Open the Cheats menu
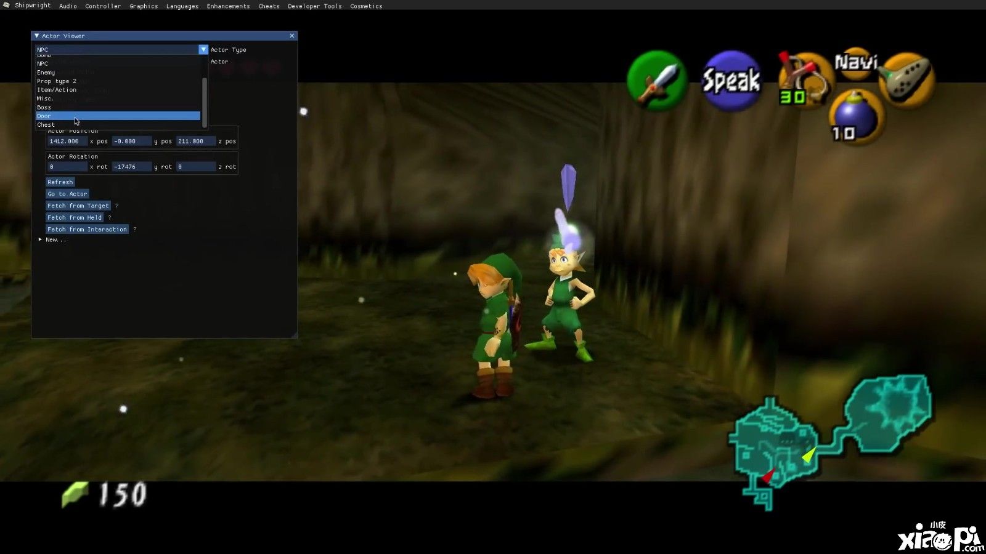The image size is (986, 554). [269, 6]
